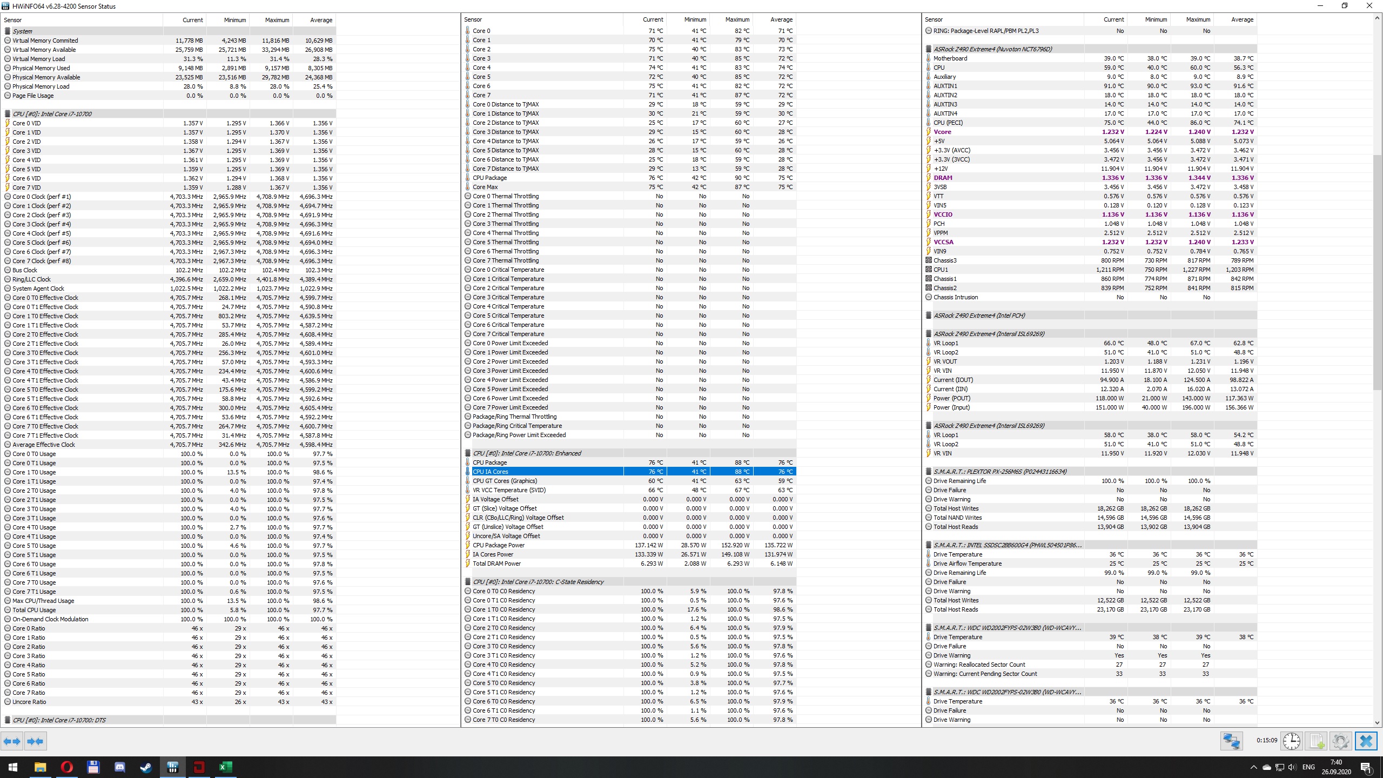
Task: Select CPU [#0]: Intel Core i7-10700: Enhanced header
Action: (x=527, y=453)
